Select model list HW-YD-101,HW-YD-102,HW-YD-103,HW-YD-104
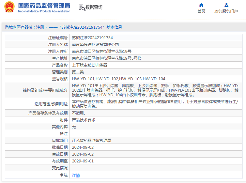 tap(118, 79)
